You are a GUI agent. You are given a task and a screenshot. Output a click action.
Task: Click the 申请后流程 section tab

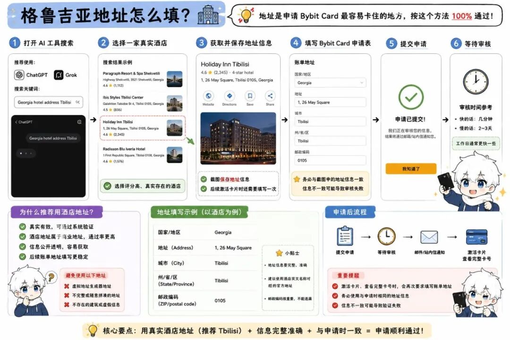pos(350,212)
